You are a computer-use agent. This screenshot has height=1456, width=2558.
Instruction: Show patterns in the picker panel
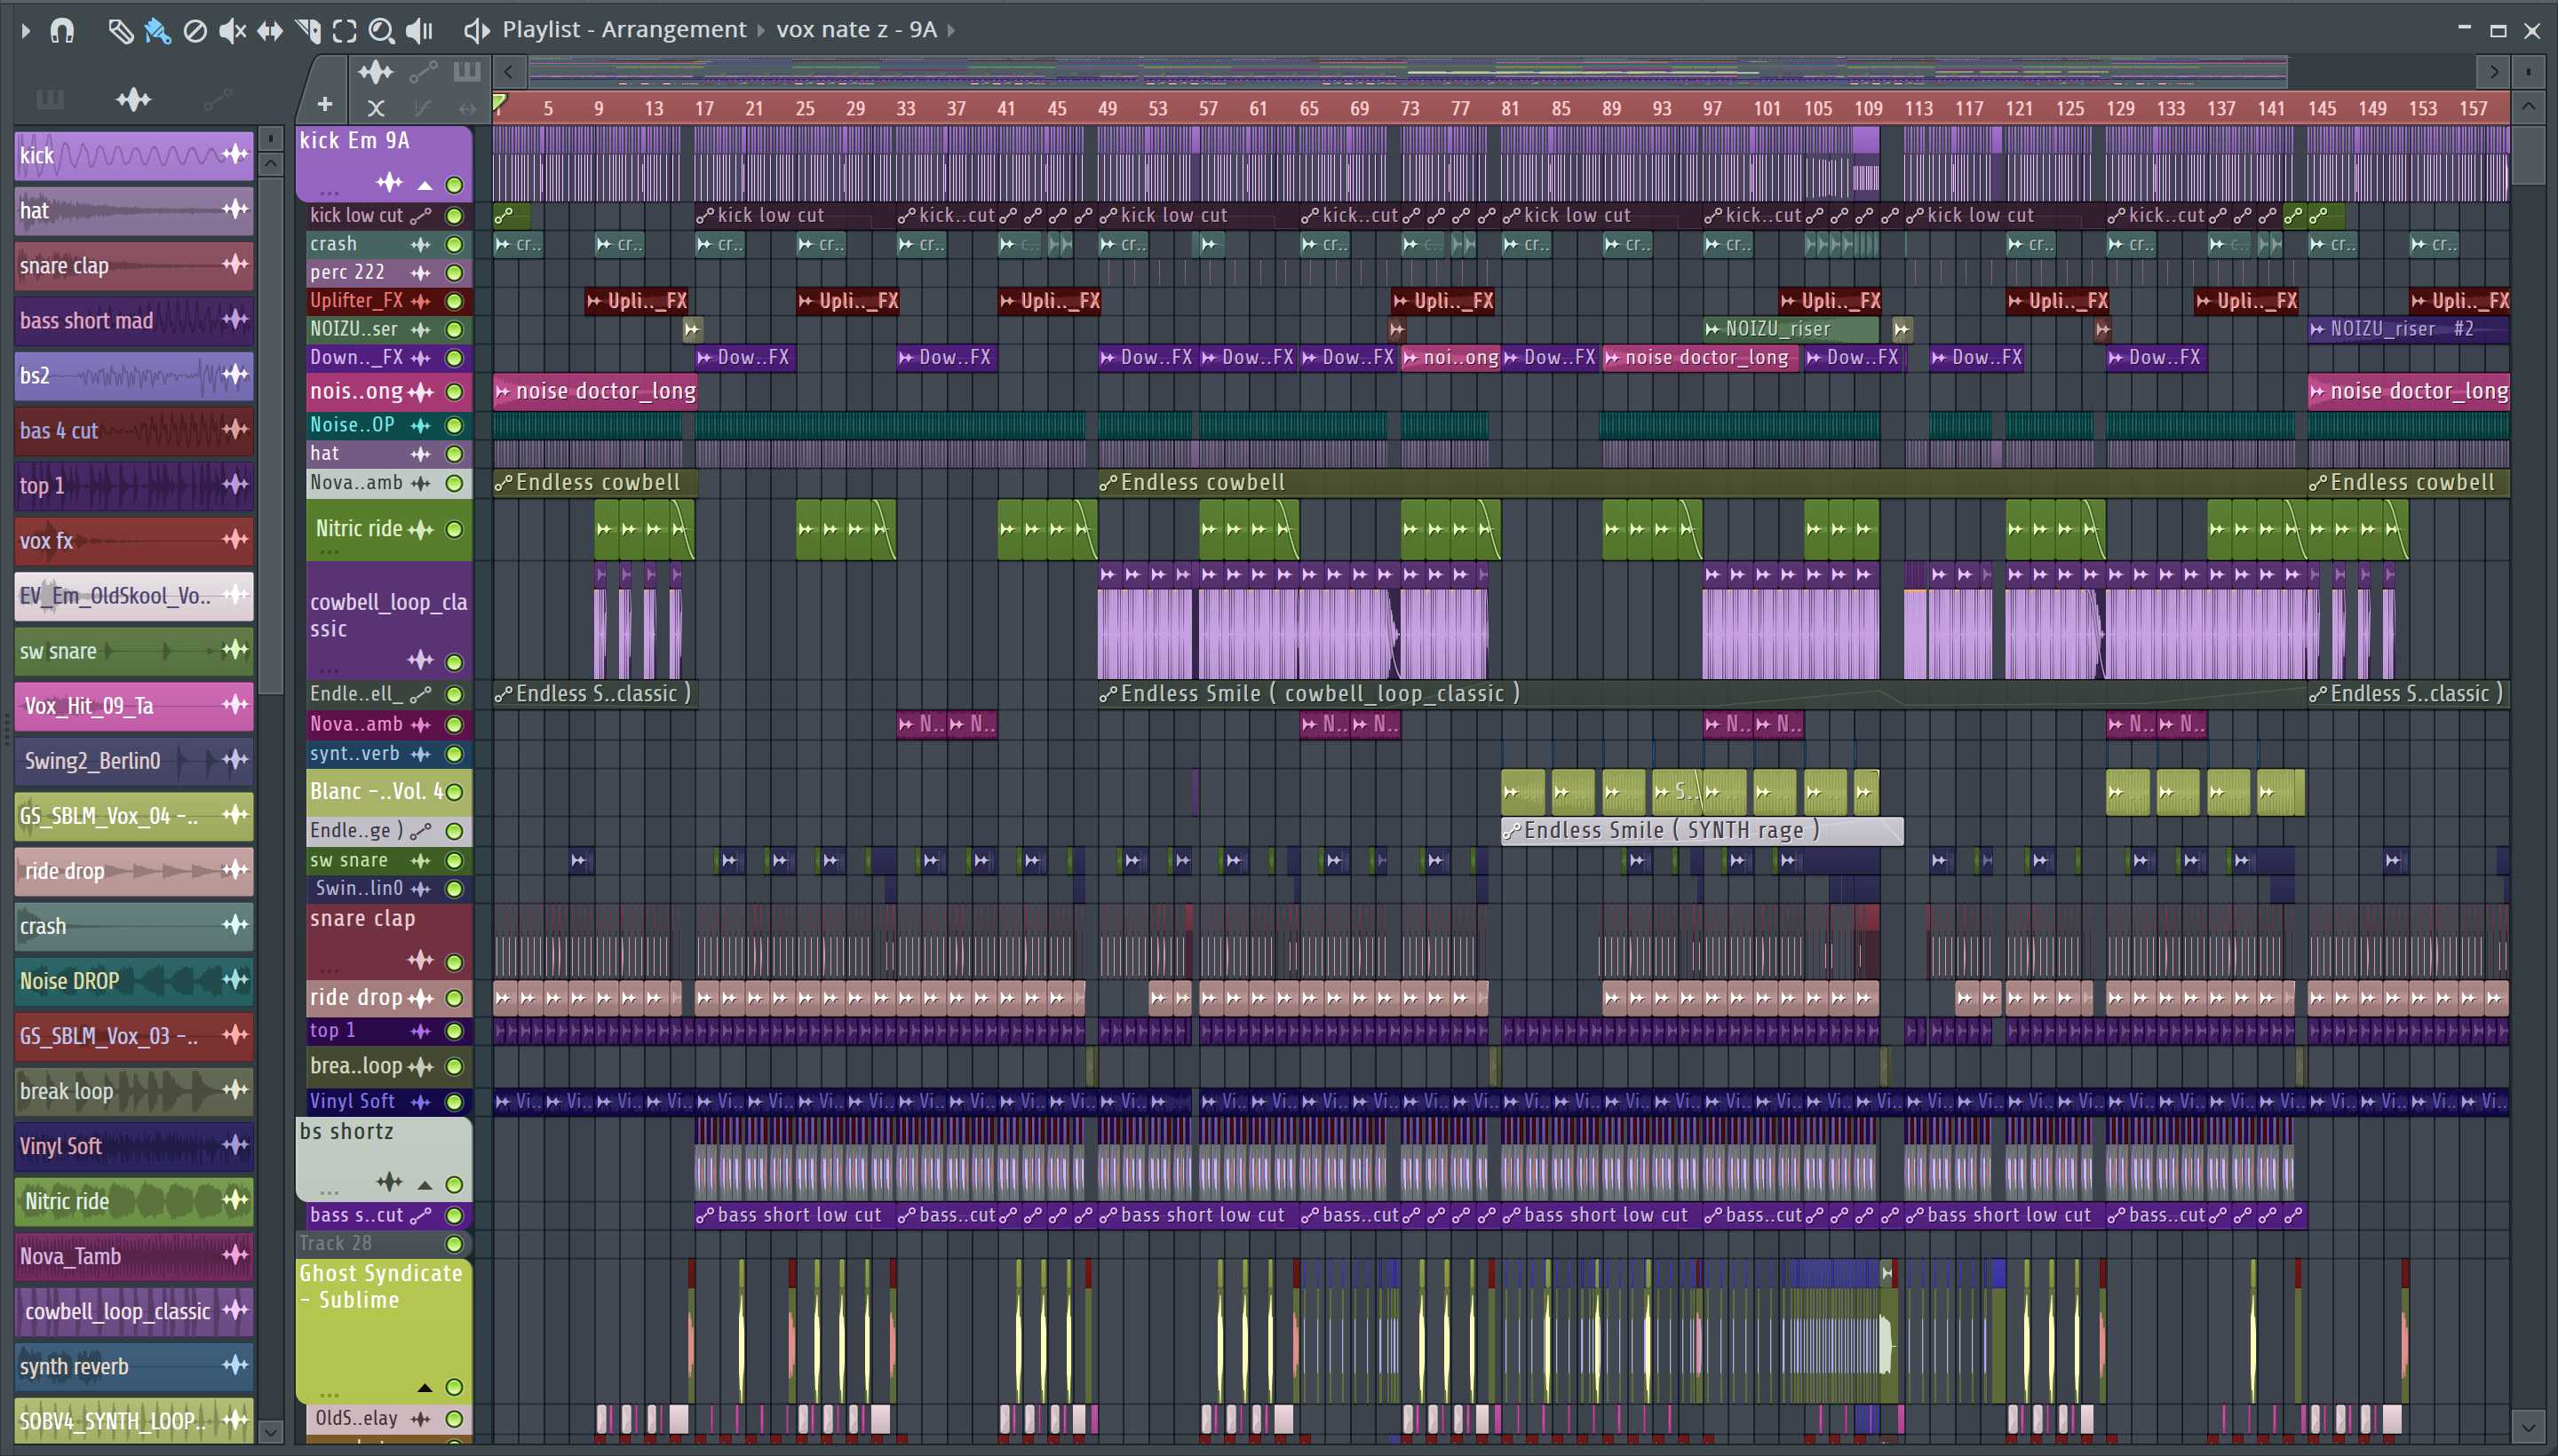click(49, 99)
